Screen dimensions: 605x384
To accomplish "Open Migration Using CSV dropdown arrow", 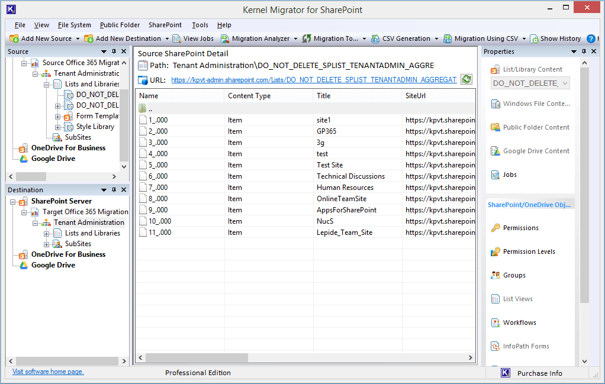I will [524, 38].
